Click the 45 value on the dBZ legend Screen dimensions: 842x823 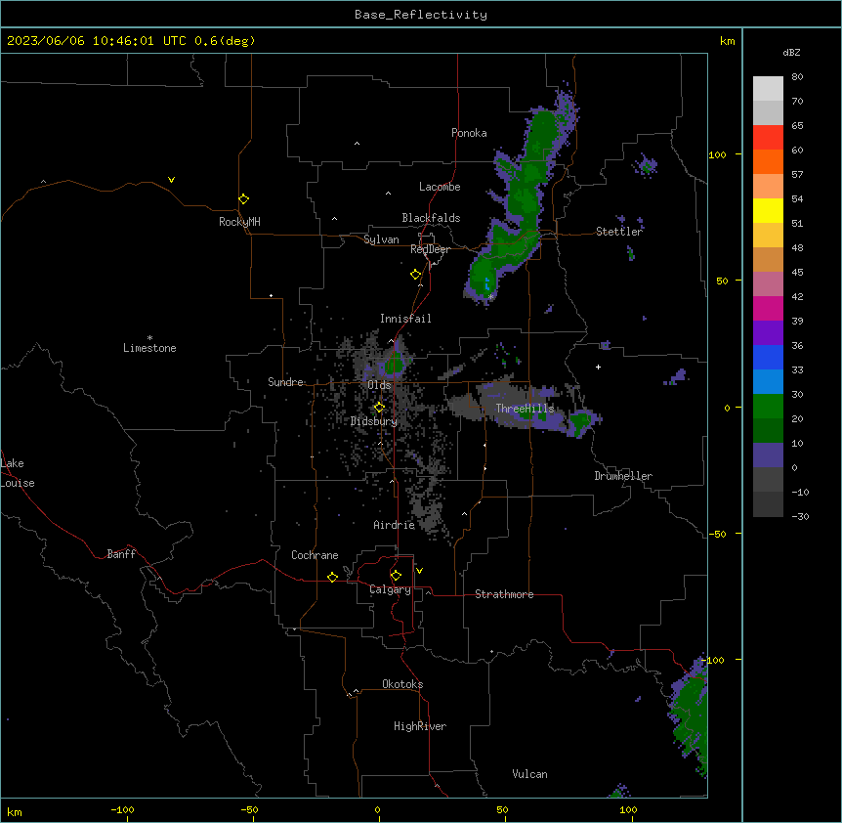pos(797,273)
